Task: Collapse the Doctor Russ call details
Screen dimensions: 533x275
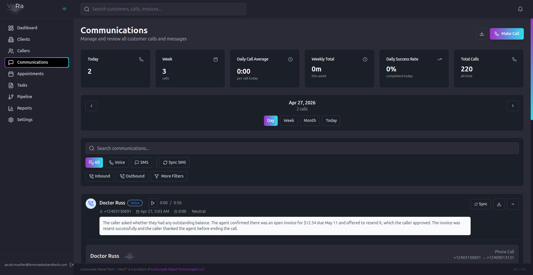Action: coord(513,204)
